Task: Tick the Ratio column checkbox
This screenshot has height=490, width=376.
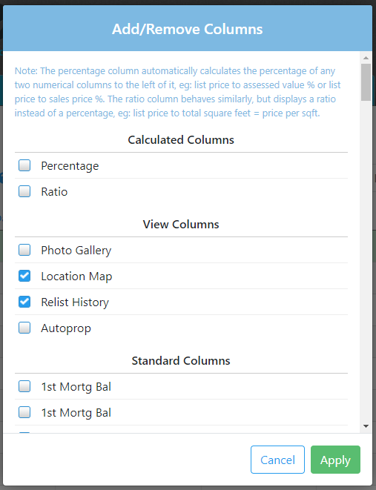Action: click(24, 191)
